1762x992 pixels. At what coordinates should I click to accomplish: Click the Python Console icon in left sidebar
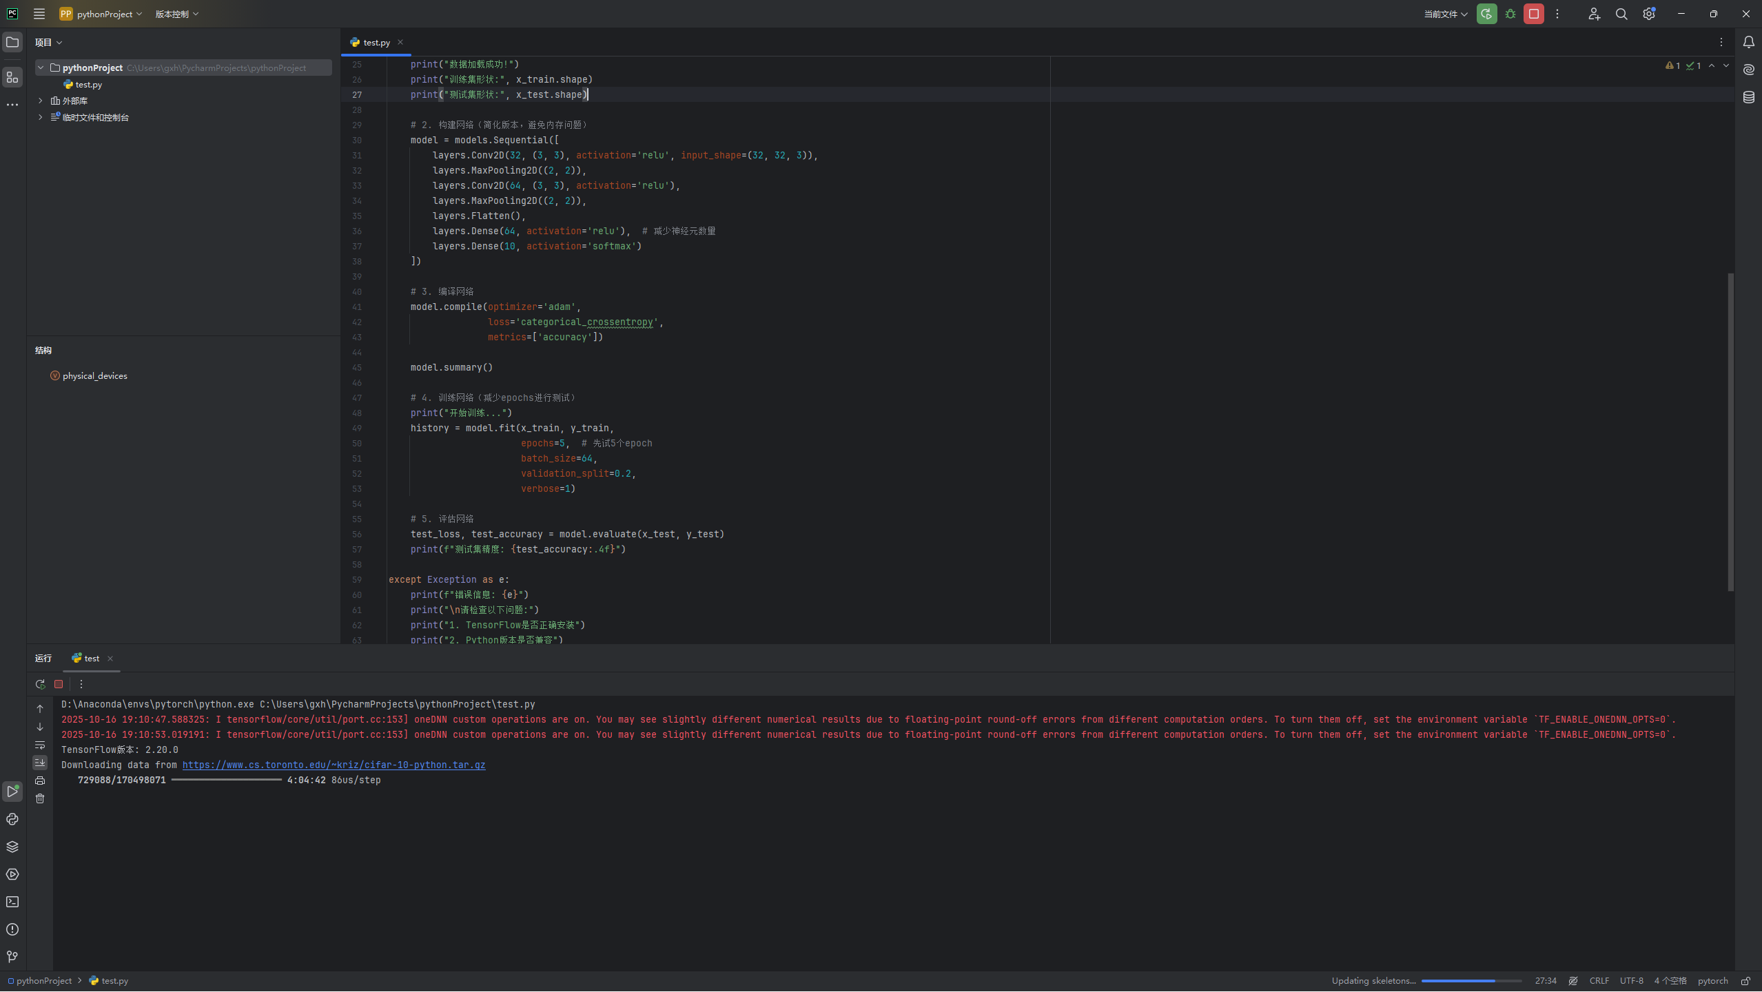click(12, 819)
